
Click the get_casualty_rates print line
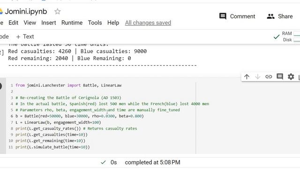click(x=76, y=128)
